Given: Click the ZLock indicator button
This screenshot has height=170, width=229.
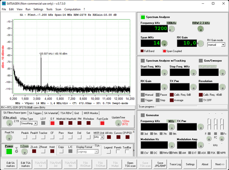Looking at the screenshot, I should (x=34, y=151).
